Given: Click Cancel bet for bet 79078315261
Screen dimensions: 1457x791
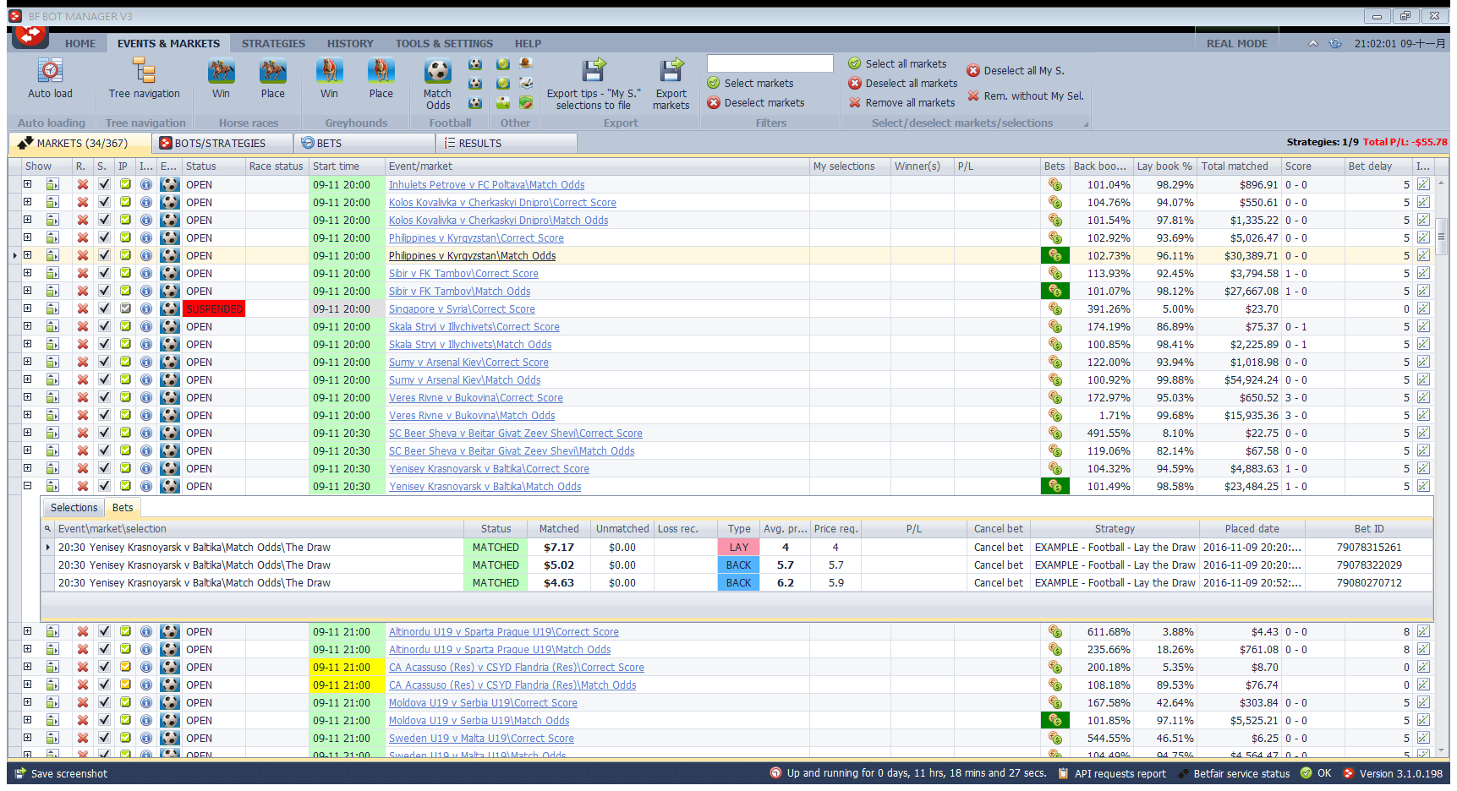Looking at the screenshot, I should click(998, 547).
